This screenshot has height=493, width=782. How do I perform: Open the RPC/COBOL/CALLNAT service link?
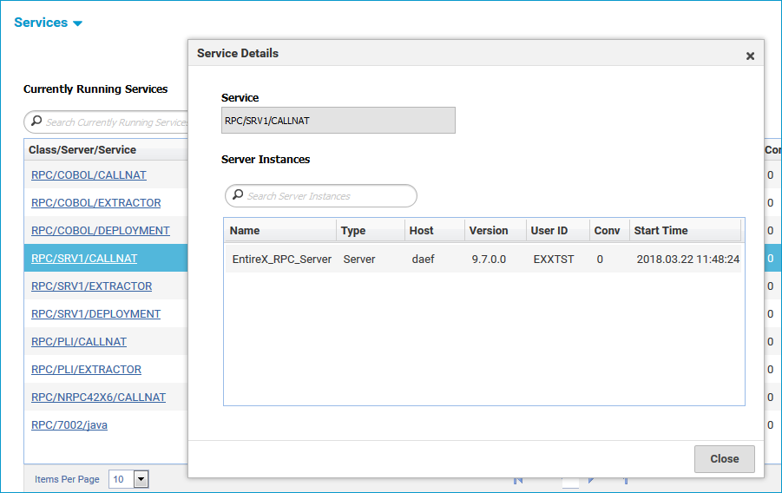tap(89, 175)
